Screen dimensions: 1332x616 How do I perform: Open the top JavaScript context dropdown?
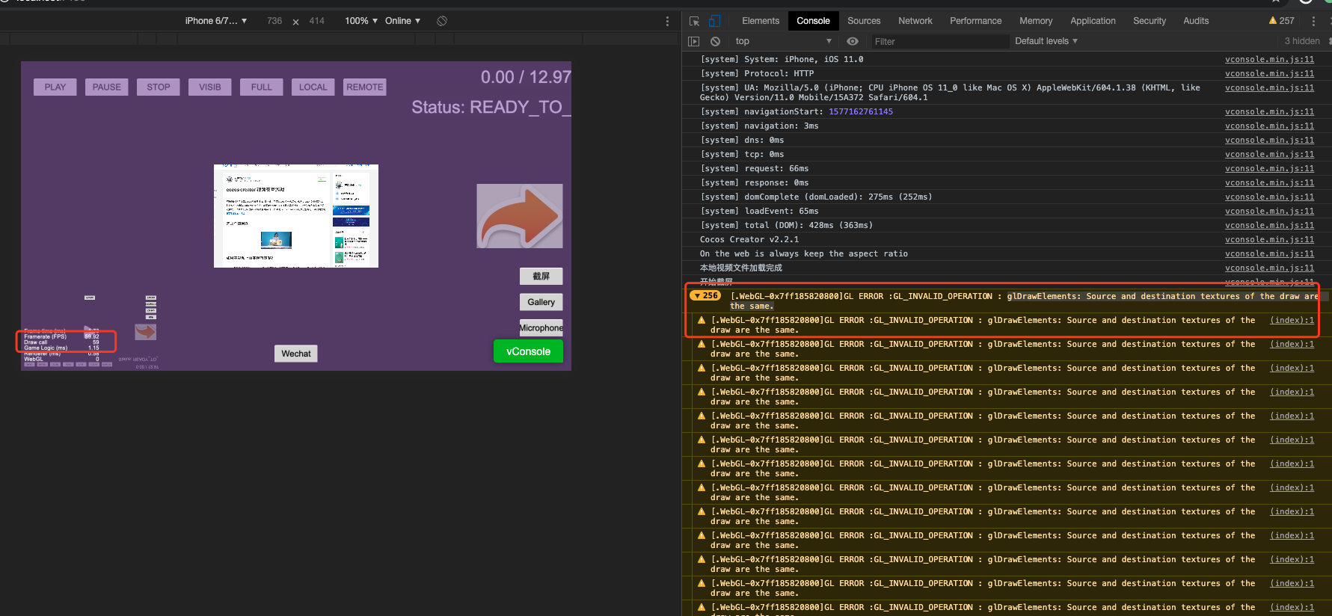[x=784, y=41]
